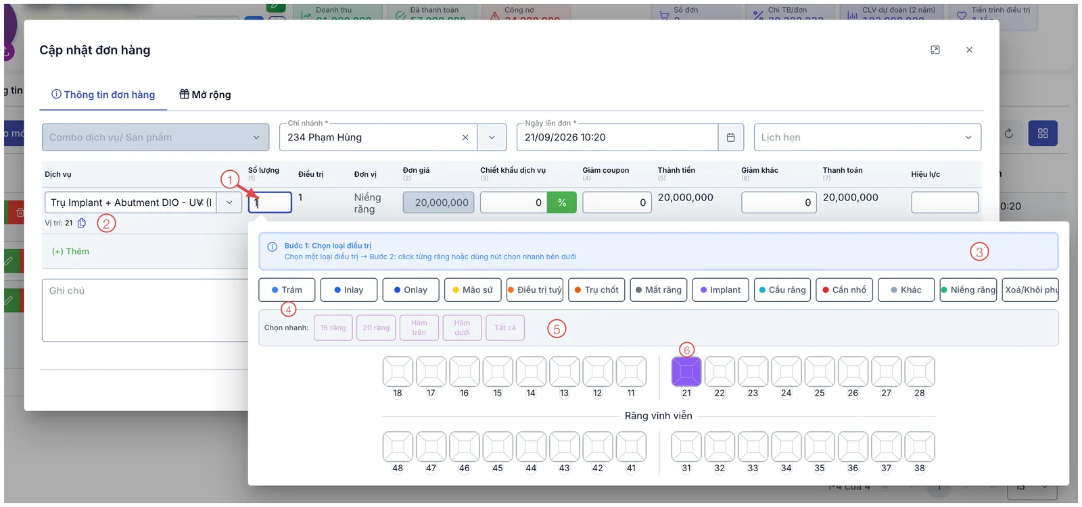Select tooth 31 on the chart
This screenshot has width=1082, height=507.
(686, 446)
